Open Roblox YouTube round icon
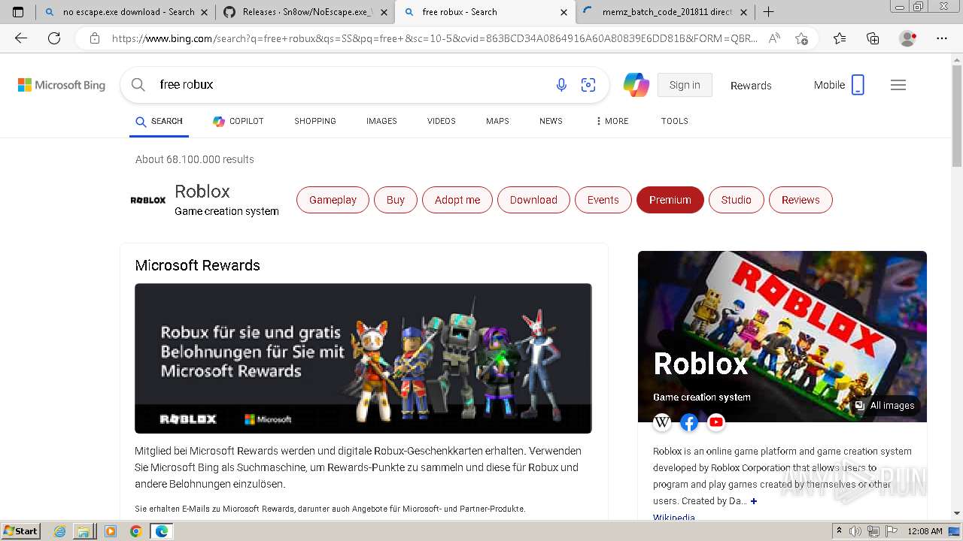 (716, 422)
